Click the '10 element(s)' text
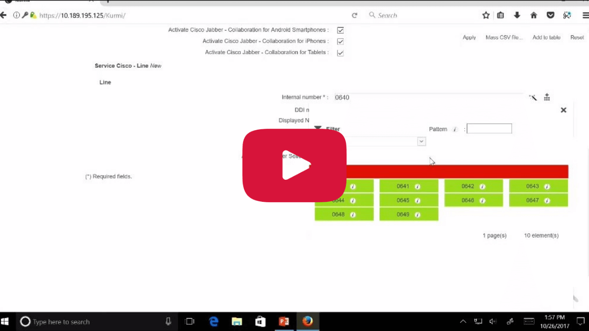This screenshot has height=331, width=589. (x=541, y=235)
